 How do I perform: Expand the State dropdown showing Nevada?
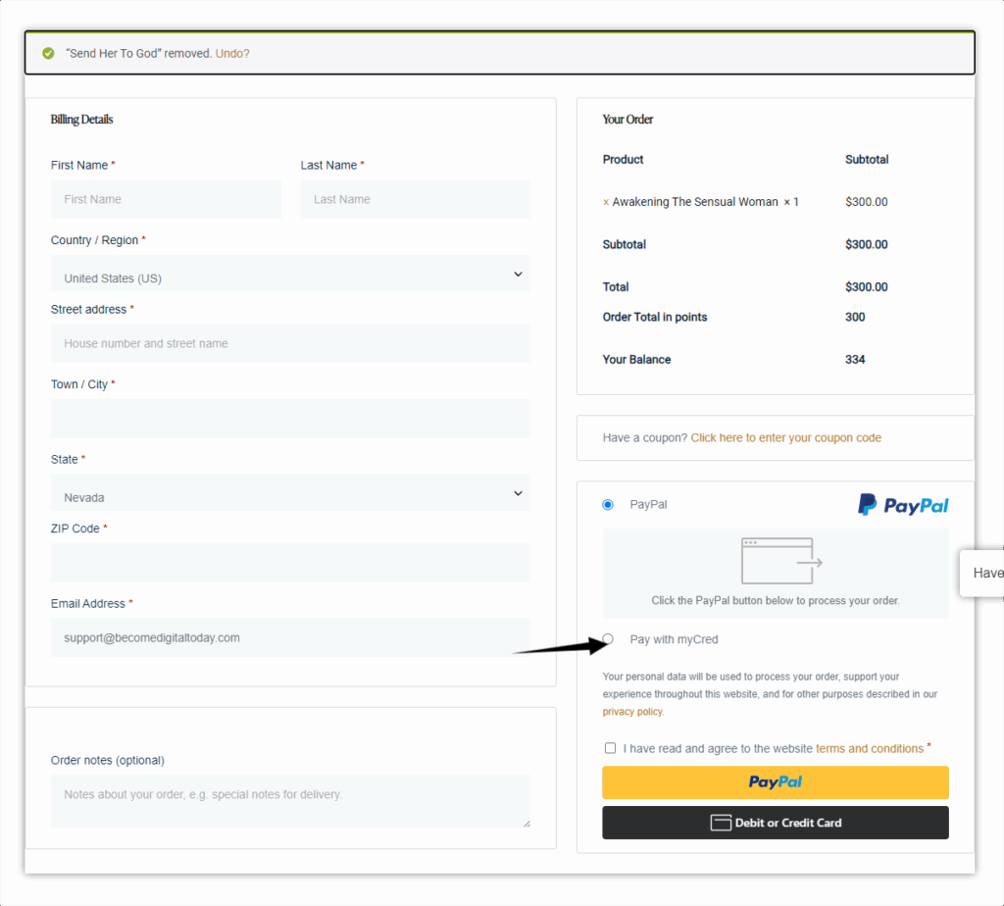point(290,494)
